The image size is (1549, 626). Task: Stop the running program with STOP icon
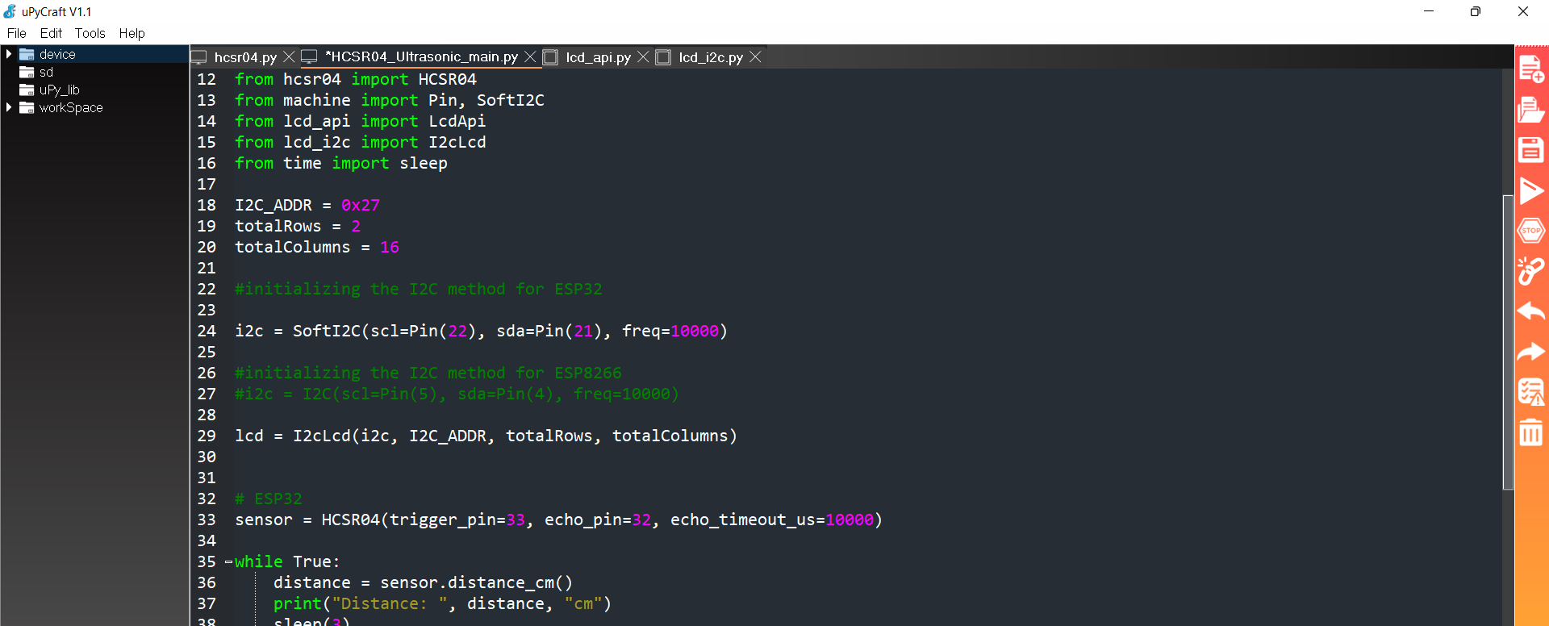(x=1530, y=231)
